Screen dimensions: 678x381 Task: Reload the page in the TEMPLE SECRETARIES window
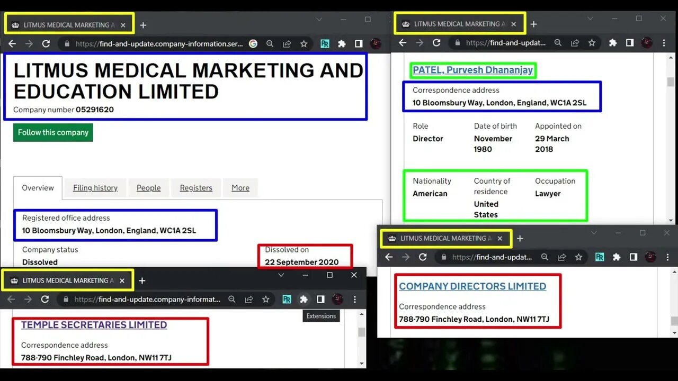(45, 300)
